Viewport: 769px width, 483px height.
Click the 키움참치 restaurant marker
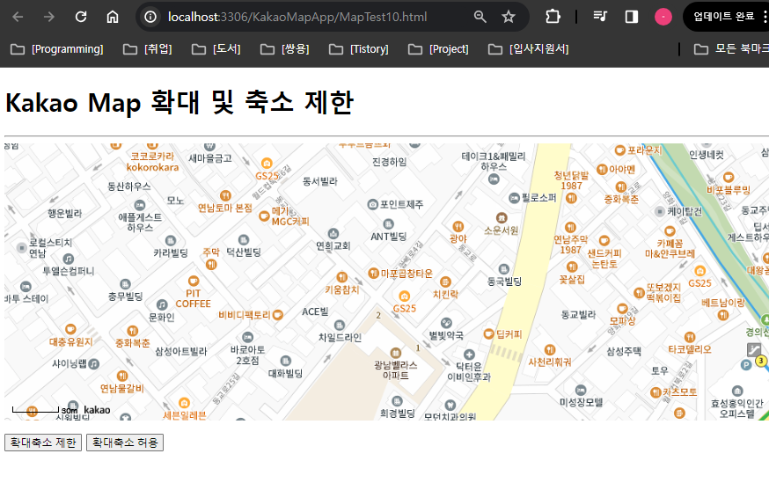pos(342,277)
